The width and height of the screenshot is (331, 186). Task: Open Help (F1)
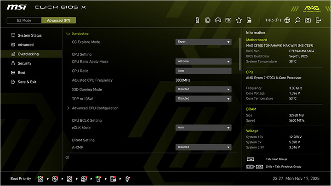(x=274, y=20)
